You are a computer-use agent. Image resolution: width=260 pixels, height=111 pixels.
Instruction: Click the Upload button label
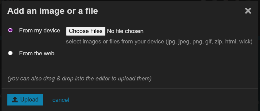[29, 100]
